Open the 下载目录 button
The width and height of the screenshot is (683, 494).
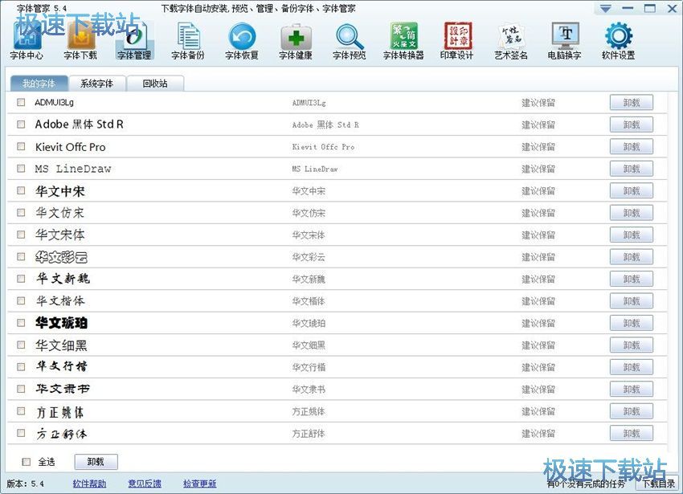pos(659,484)
